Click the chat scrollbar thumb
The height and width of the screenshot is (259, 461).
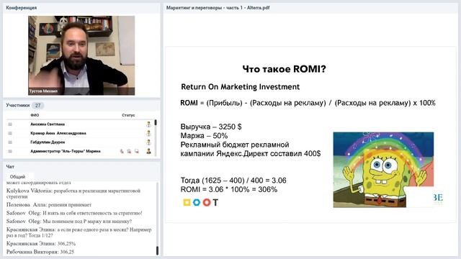pyautogui.click(x=157, y=250)
